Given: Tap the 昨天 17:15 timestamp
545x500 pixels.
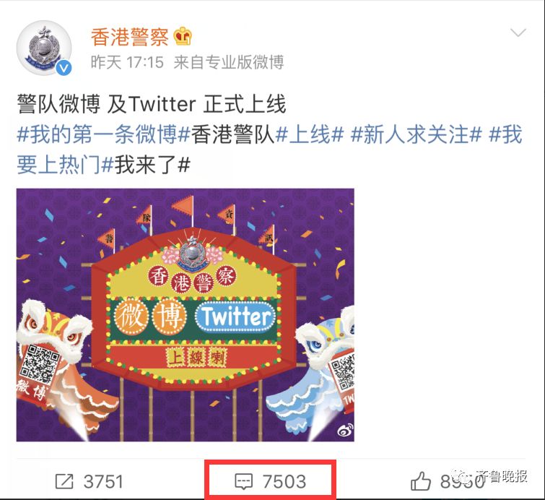Looking at the screenshot, I should click(127, 63).
